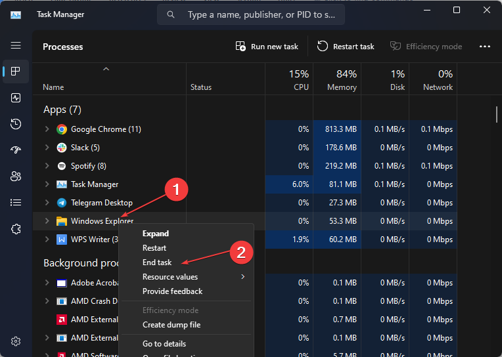Open App history in sidebar
The height and width of the screenshot is (357, 502).
pyautogui.click(x=16, y=124)
